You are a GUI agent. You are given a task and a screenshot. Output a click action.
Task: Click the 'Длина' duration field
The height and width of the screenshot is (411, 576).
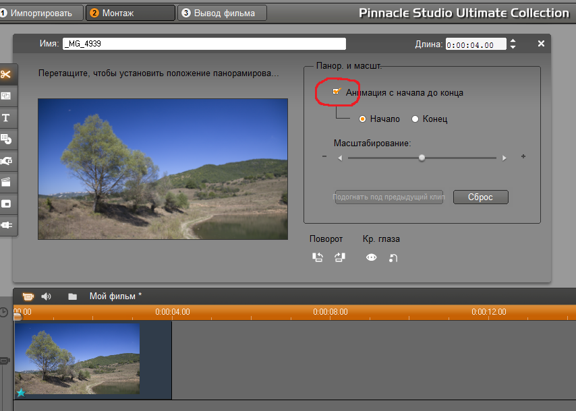tap(476, 44)
